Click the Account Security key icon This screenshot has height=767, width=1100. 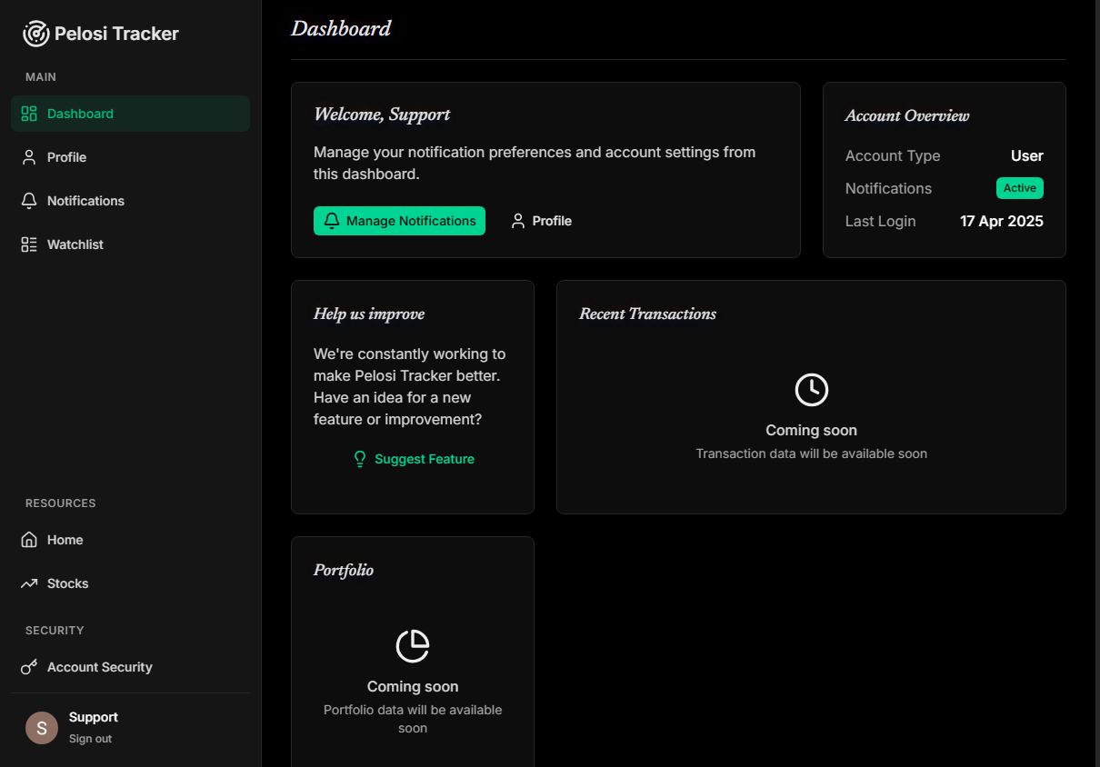28,667
